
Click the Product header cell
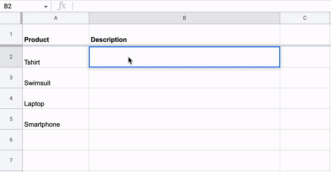[56, 34]
